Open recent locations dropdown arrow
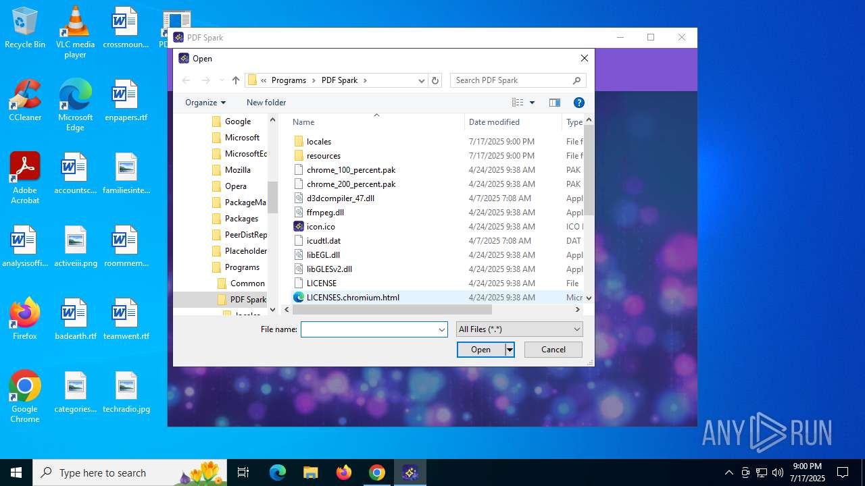This screenshot has width=865, height=486. (222, 80)
